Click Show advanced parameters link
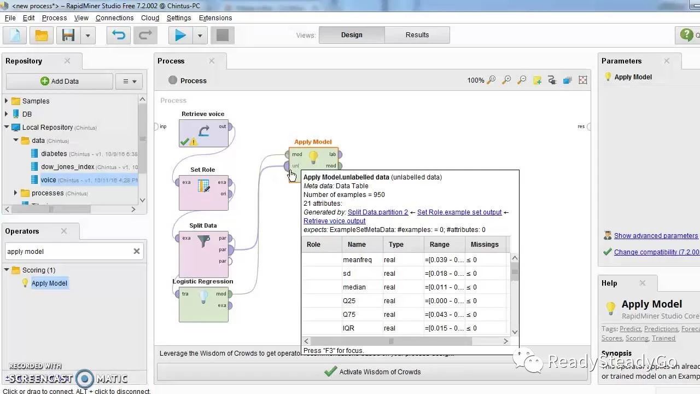 click(x=656, y=236)
